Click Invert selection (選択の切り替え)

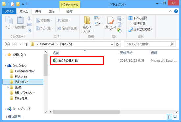click(x=141, y=30)
